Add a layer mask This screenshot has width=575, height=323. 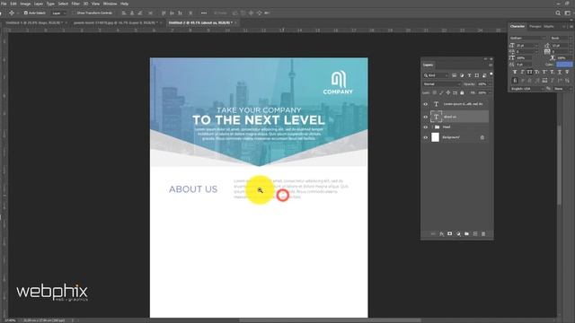pos(449,233)
